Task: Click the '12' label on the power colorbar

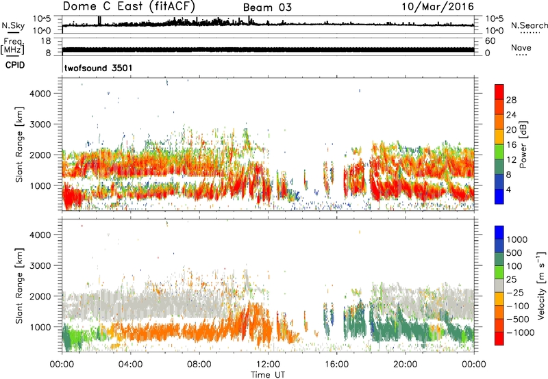Action: click(511, 159)
